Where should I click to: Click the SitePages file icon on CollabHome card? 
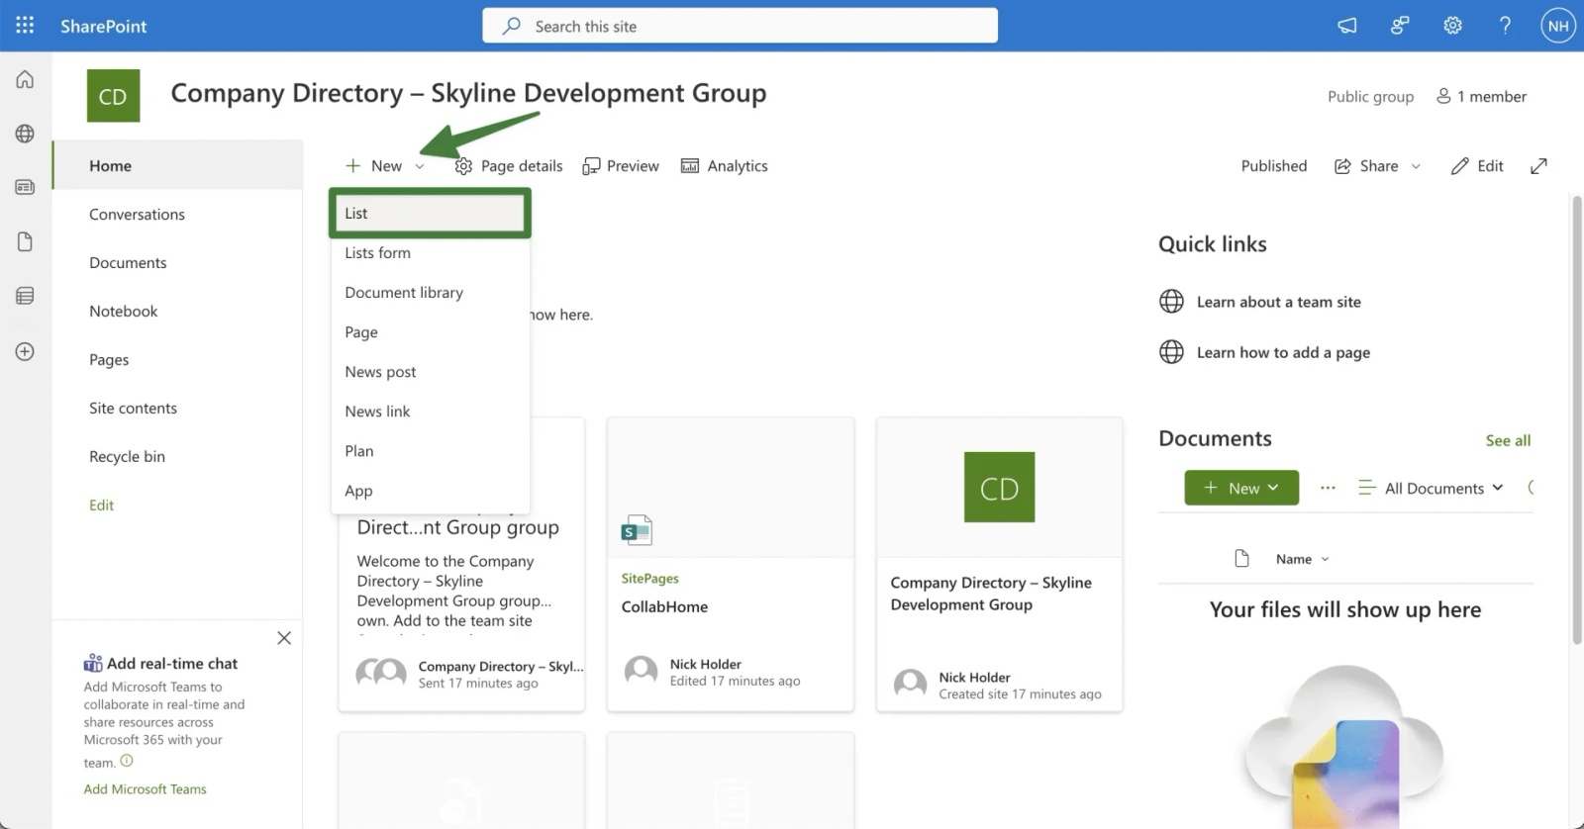pyautogui.click(x=637, y=530)
